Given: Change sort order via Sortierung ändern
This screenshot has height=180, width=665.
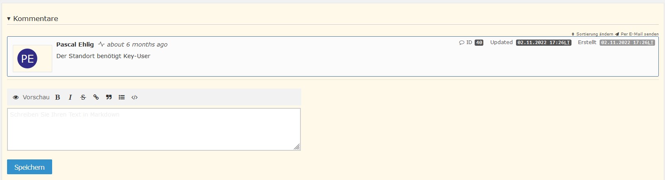Looking at the screenshot, I should (x=592, y=34).
